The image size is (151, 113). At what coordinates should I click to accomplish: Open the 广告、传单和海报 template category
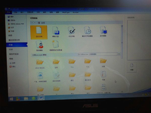click(40, 77)
